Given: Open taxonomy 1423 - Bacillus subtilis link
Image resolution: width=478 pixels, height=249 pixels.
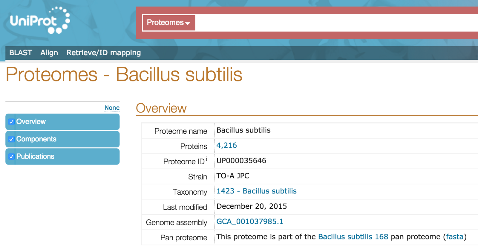Looking at the screenshot, I should pos(256,191).
